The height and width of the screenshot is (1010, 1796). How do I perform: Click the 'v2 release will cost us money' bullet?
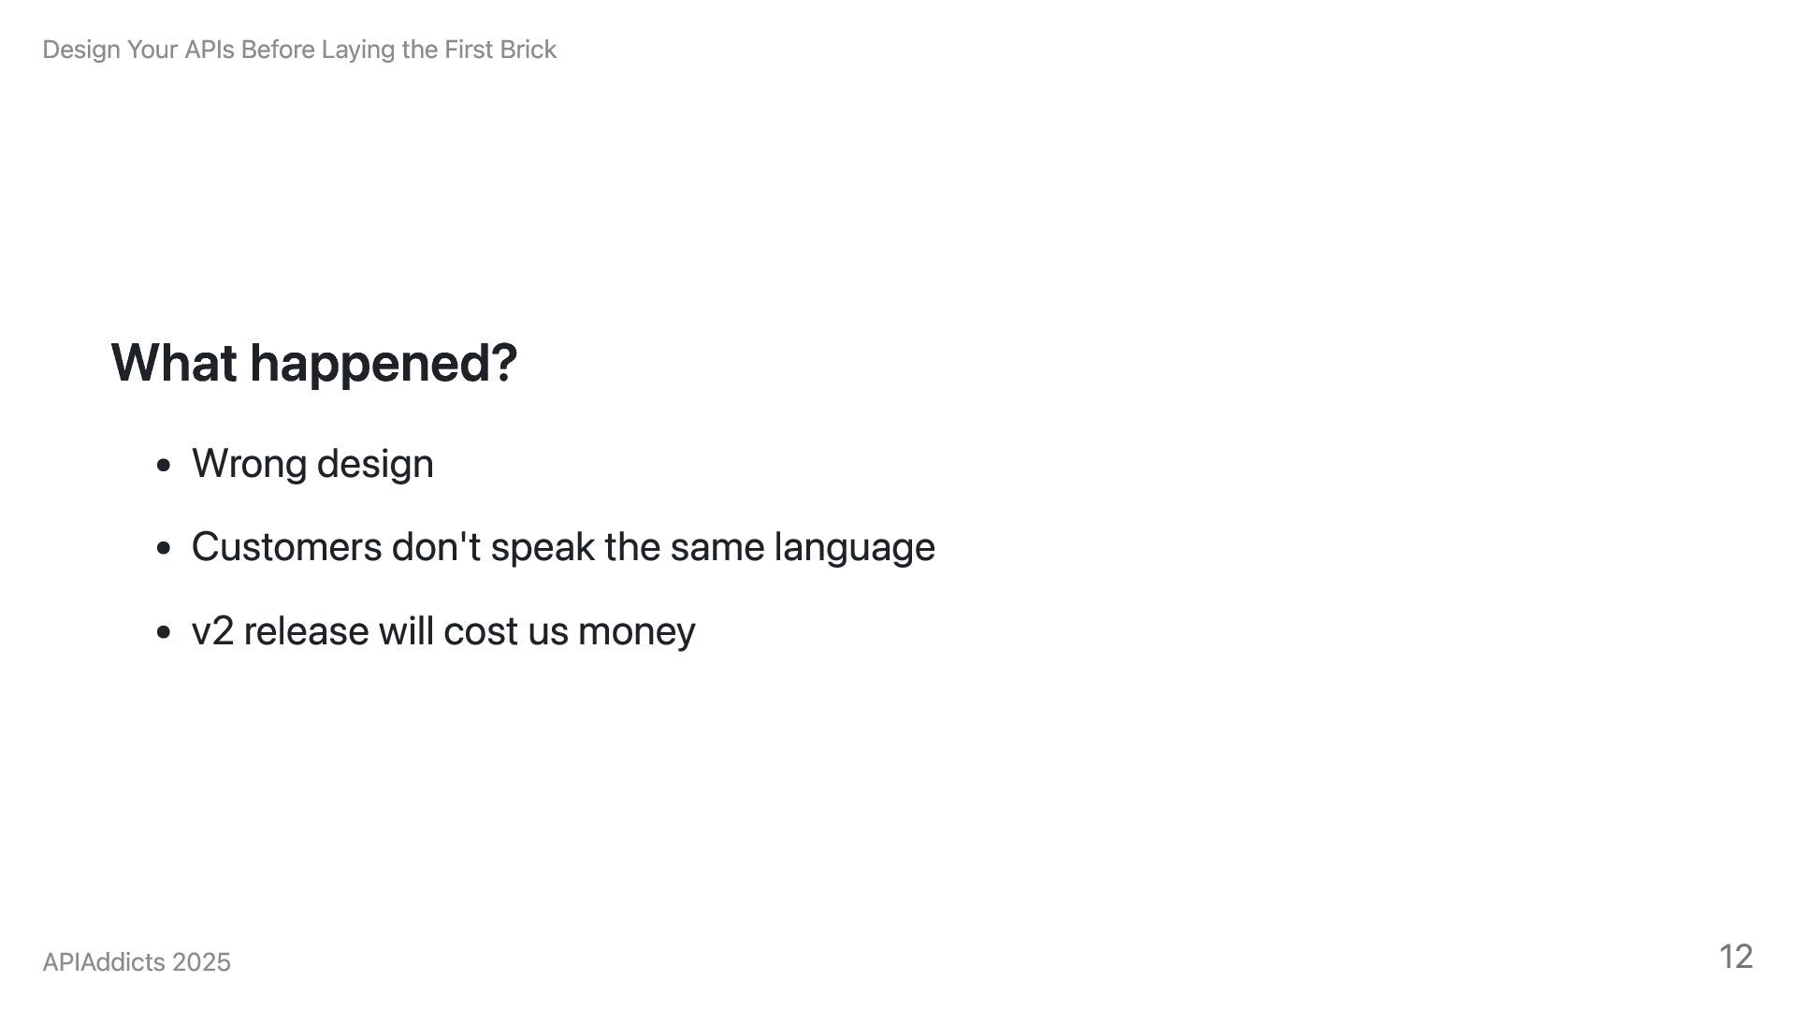[x=442, y=631]
